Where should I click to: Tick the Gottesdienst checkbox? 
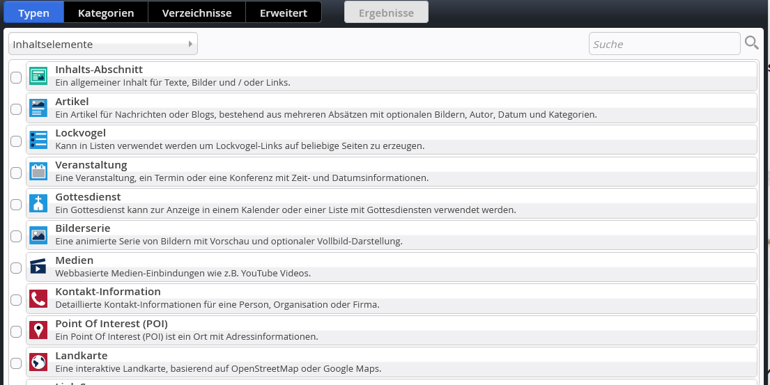tap(16, 205)
